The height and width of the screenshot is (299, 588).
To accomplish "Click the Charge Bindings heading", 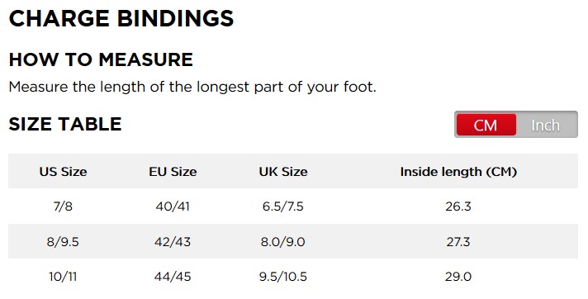I will pyautogui.click(x=121, y=18).
